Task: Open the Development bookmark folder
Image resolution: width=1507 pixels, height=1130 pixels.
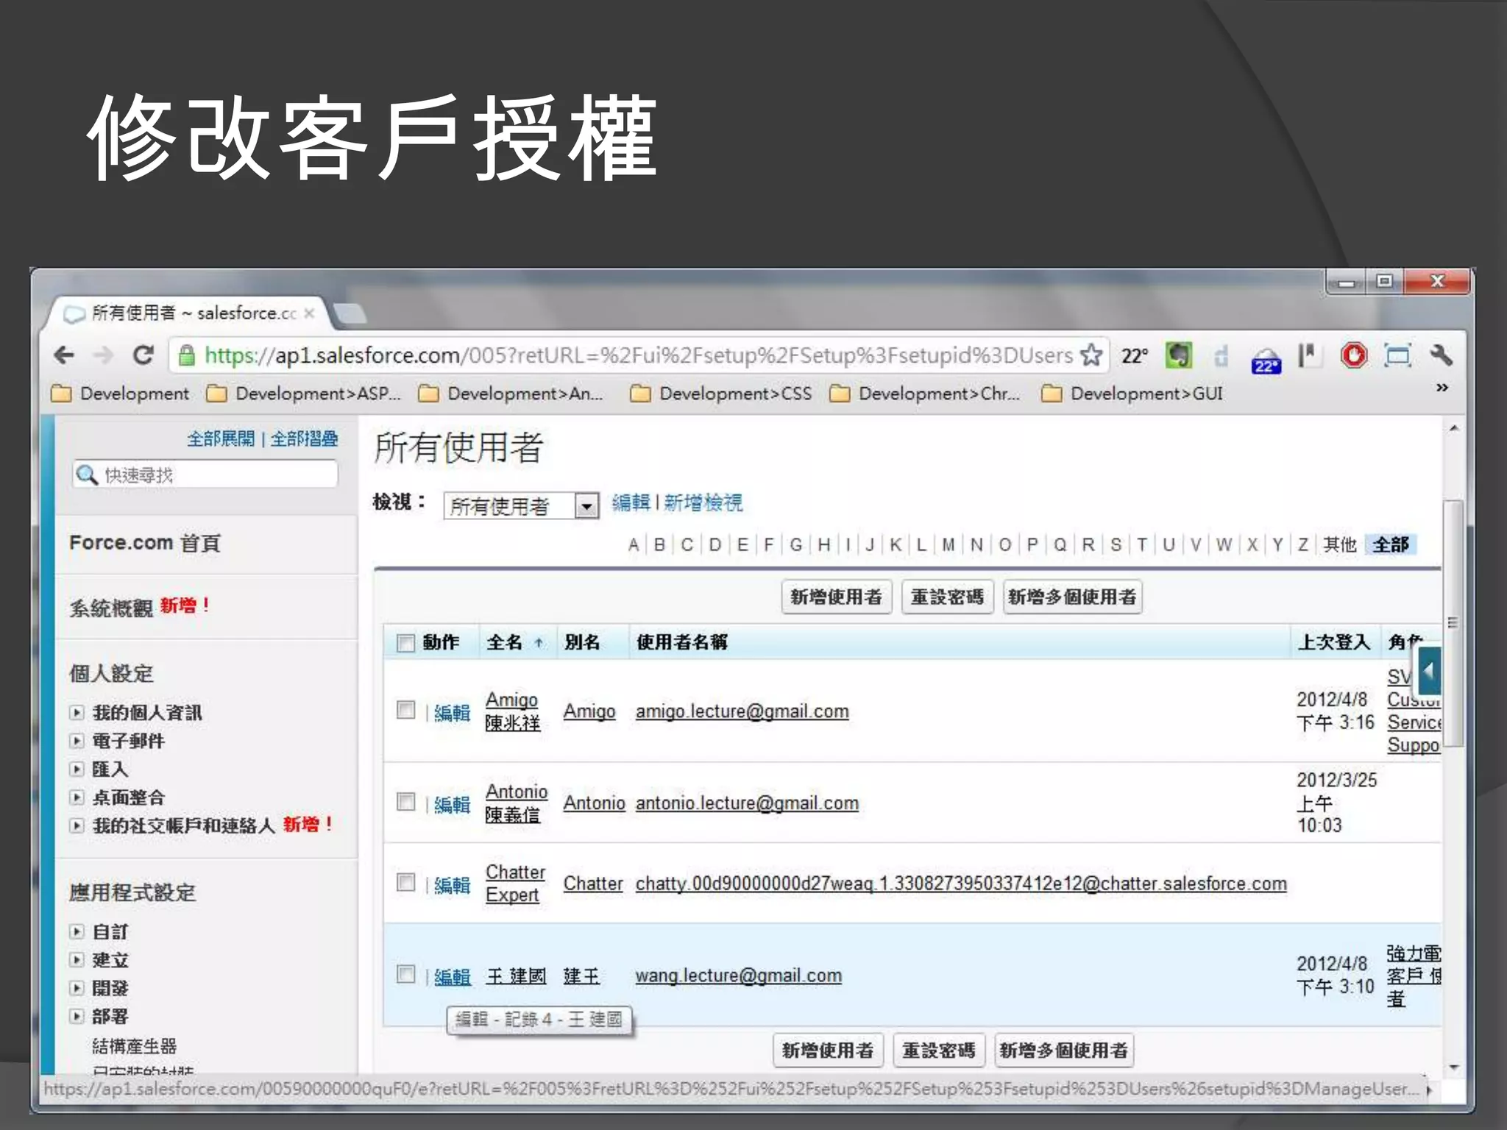Action: coord(121,394)
